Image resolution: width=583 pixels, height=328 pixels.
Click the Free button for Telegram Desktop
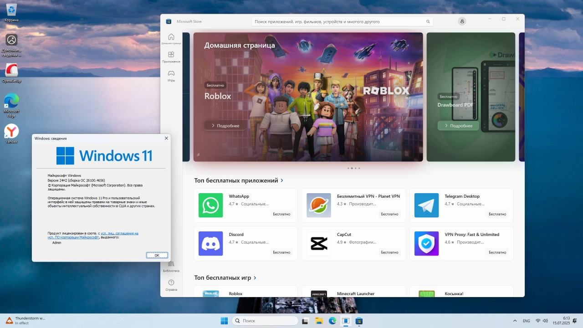[x=497, y=214]
